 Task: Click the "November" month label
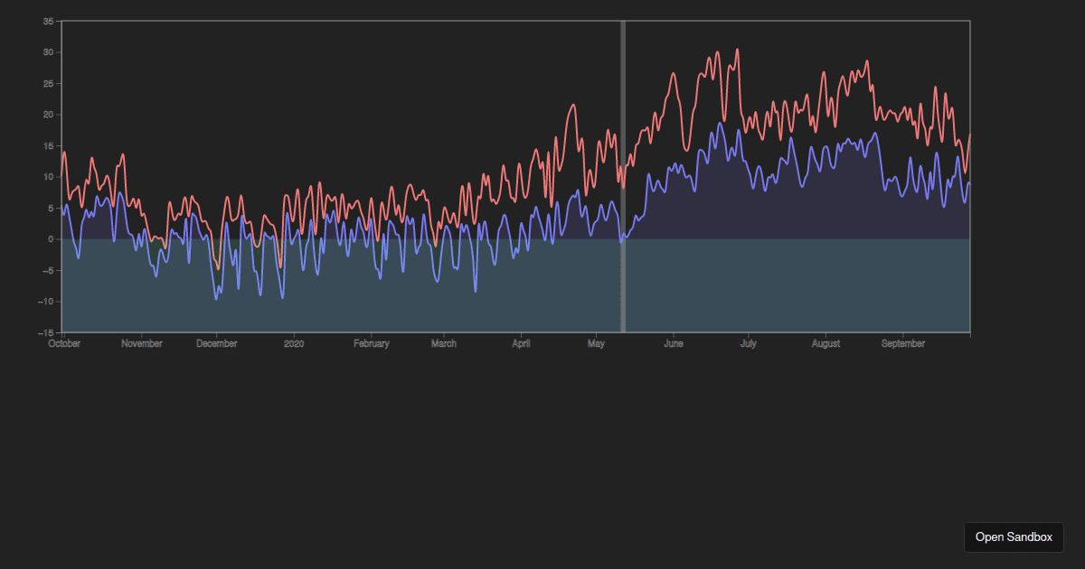tap(142, 343)
